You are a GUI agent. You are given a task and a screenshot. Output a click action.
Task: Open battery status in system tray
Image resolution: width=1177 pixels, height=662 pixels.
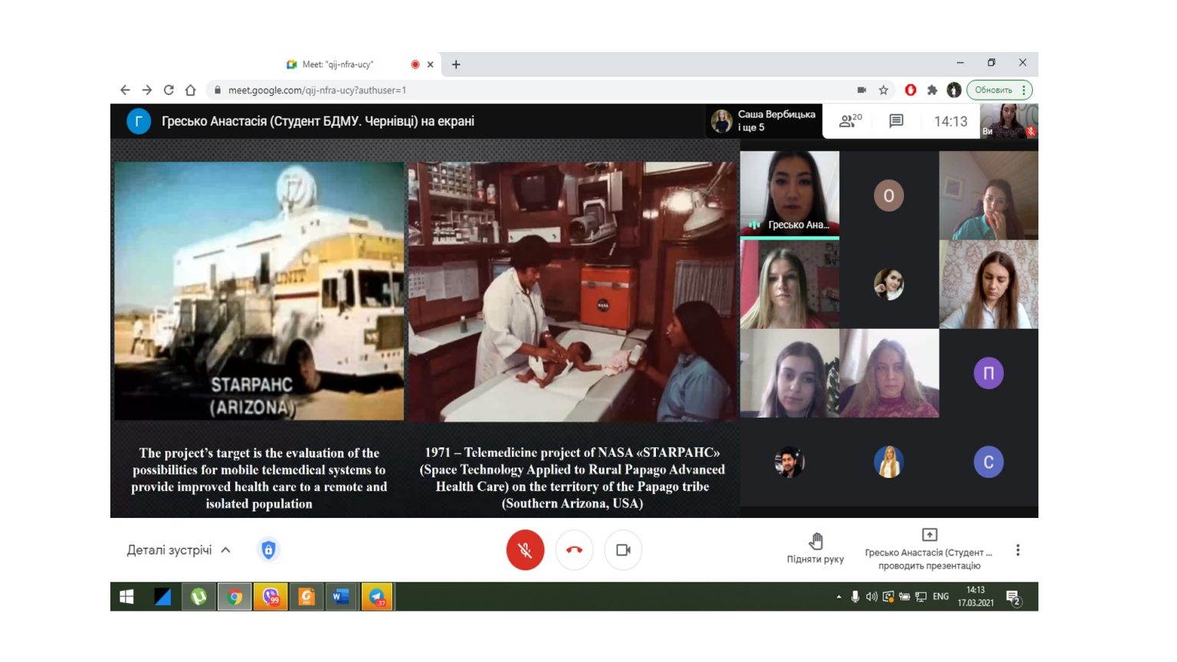pyautogui.click(x=904, y=597)
